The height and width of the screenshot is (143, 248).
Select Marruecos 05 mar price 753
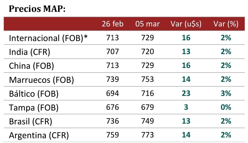(148, 80)
